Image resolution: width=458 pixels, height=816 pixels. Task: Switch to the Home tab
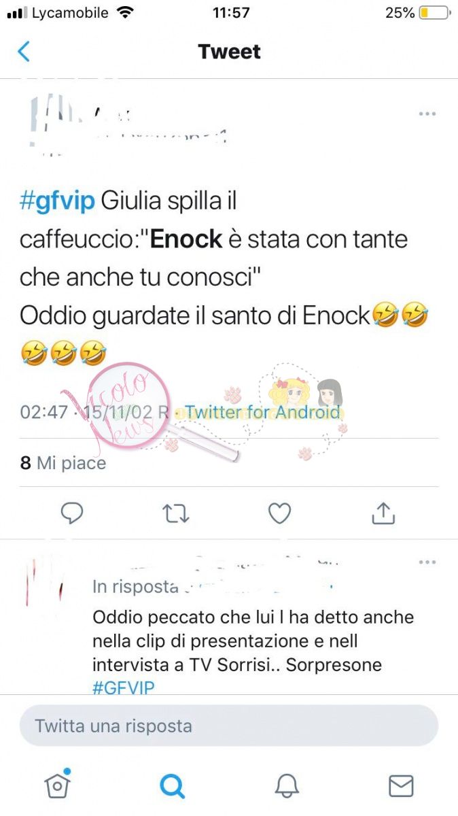[58, 785]
